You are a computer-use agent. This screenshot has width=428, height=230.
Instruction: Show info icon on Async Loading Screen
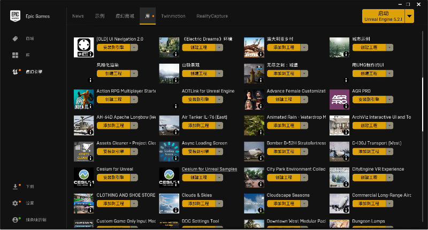pos(176,158)
